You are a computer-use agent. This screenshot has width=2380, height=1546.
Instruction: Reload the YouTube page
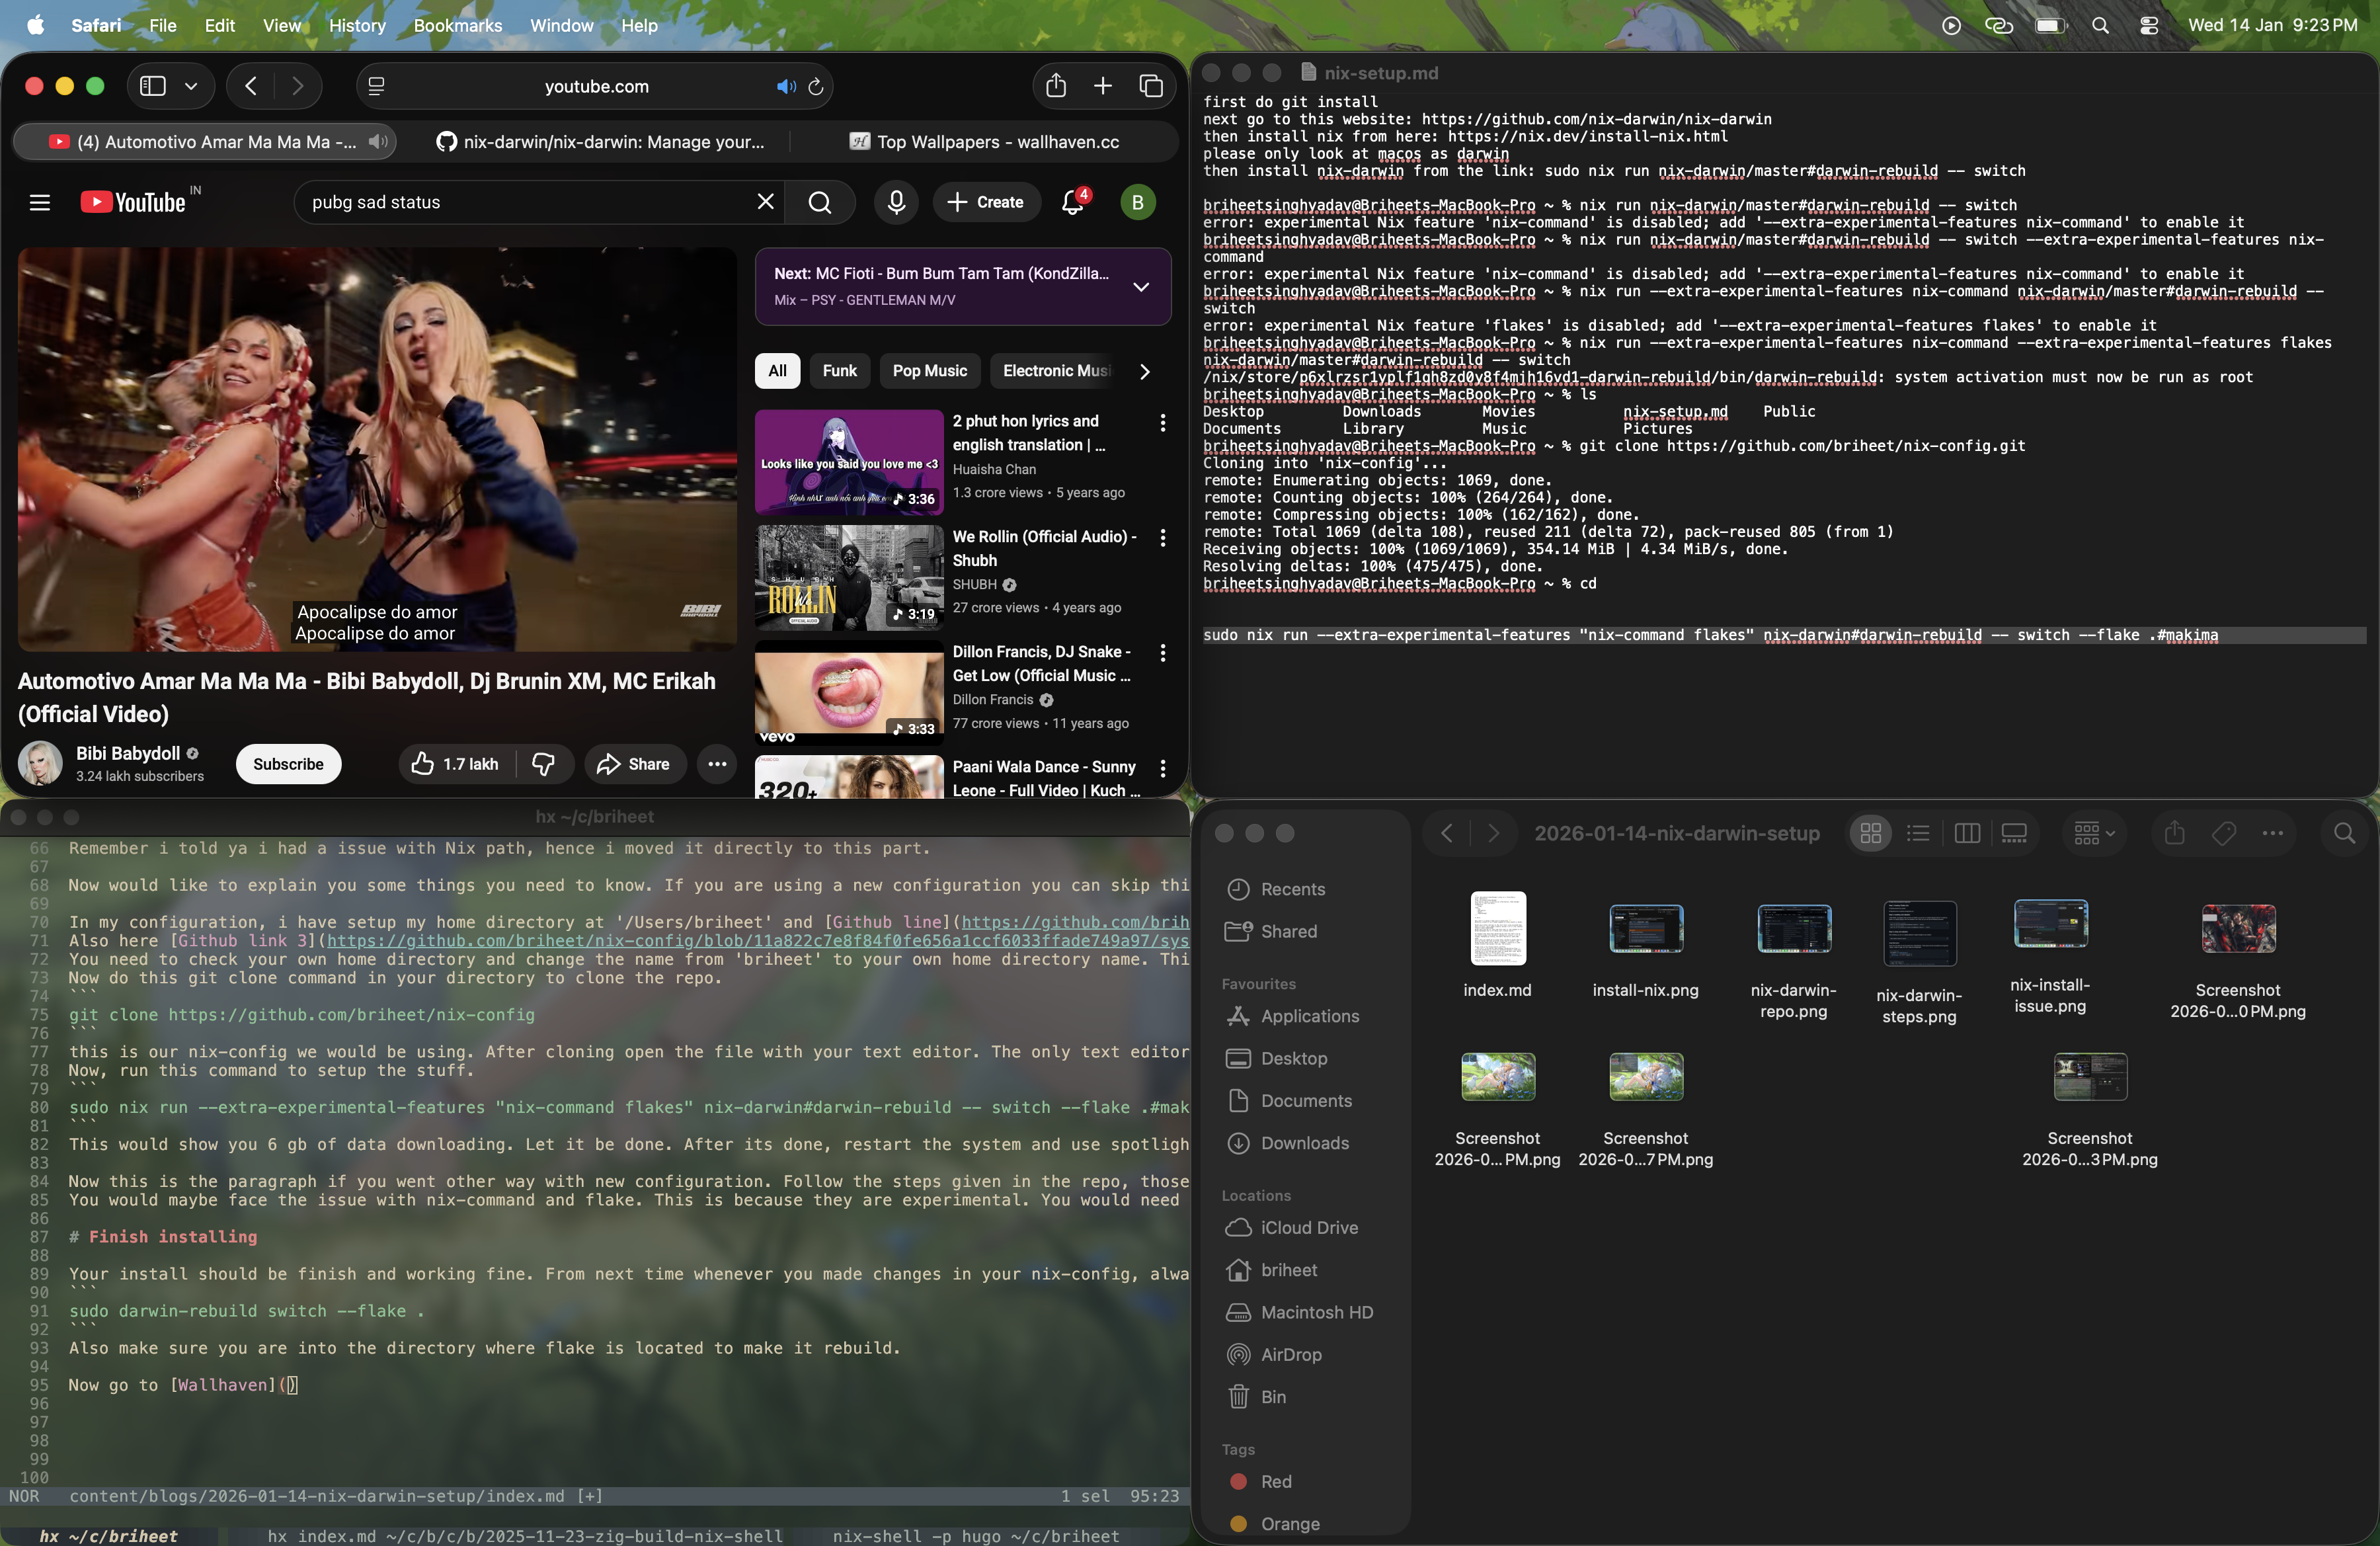pyautogui.click(x=816, y=87)
